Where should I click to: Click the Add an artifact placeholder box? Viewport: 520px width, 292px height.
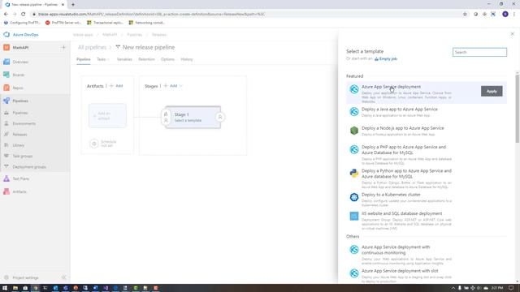point(107,115)
